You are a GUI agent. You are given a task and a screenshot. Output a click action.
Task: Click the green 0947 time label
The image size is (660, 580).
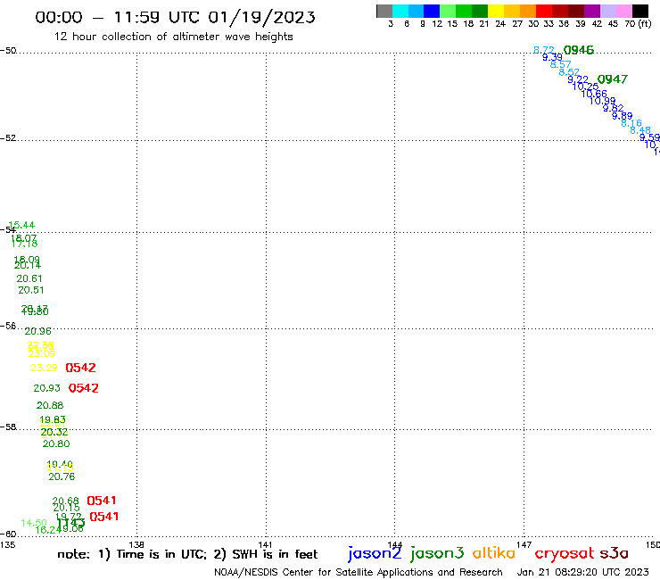[613, 79]
